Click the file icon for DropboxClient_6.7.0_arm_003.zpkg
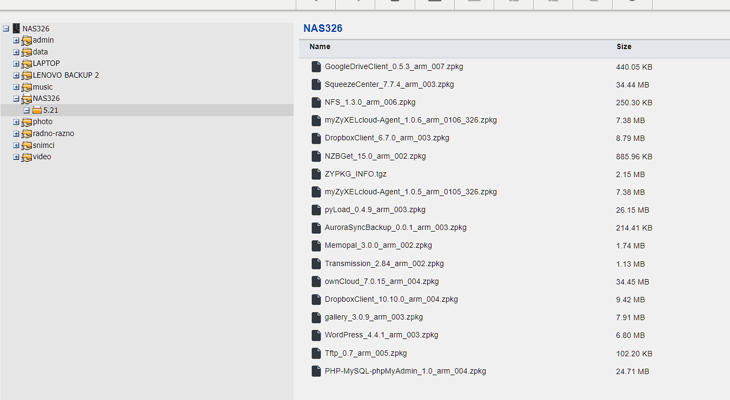This screenshot has height=400, width=730. tap(316, 138)
